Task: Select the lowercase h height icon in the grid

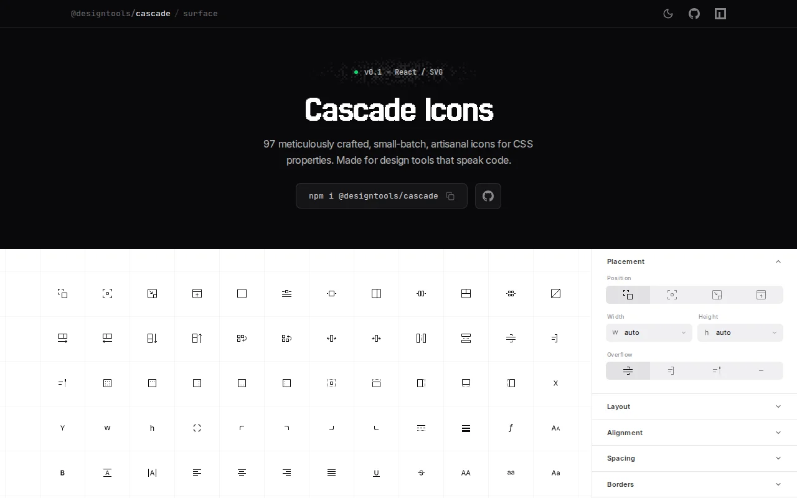Action: pyautogui.click(x=152, y=428)
